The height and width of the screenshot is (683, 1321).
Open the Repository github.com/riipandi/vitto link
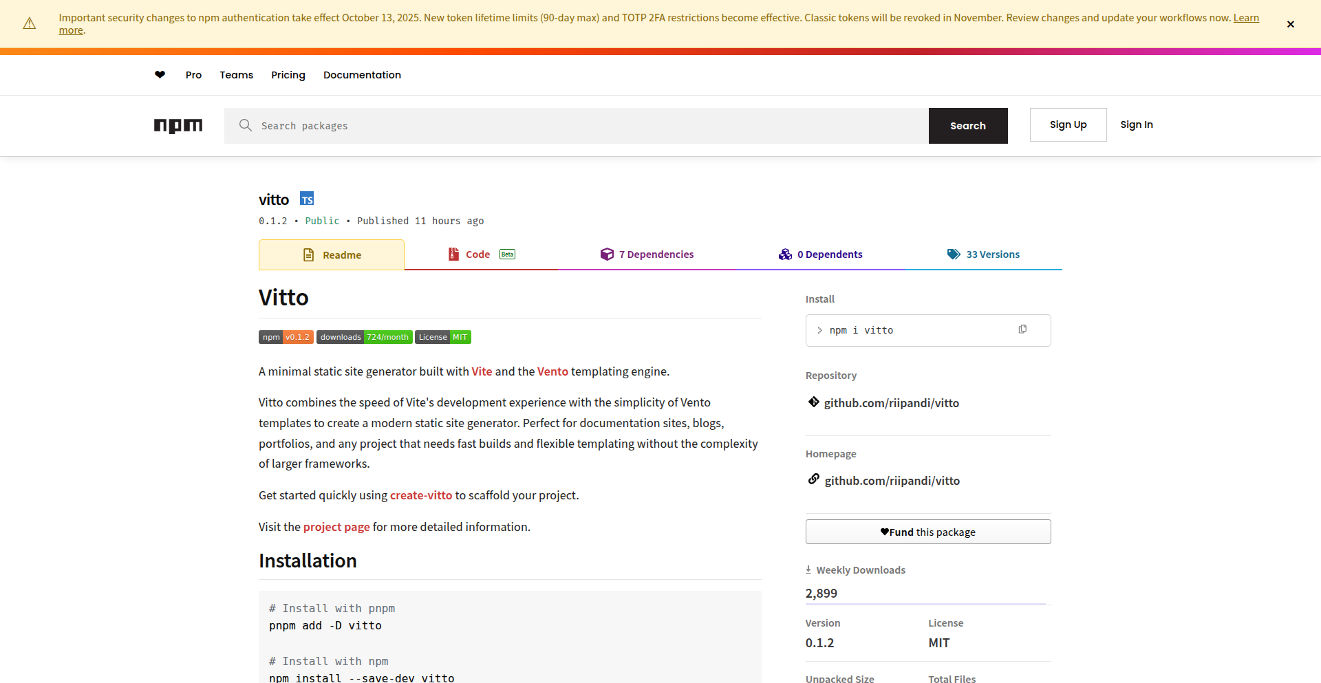click(x=891, y=403)
